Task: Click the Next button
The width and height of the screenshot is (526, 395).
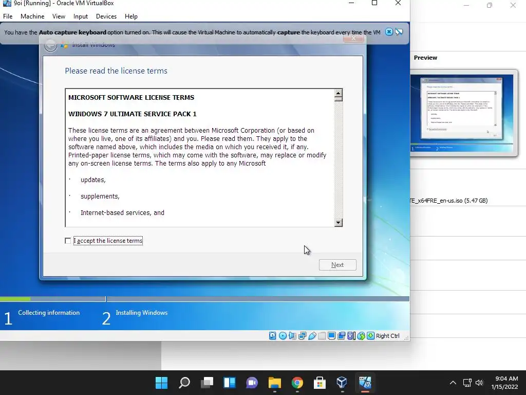Action: pyautogui.click(x=337, y=265)
